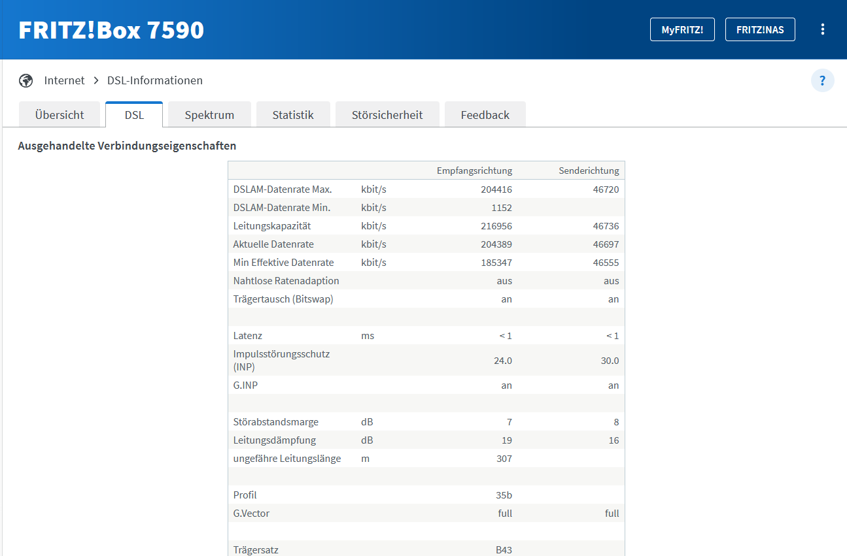This screenshot has width=847, height=556.
Task: Click the value 1152
Action: [500, 208]
